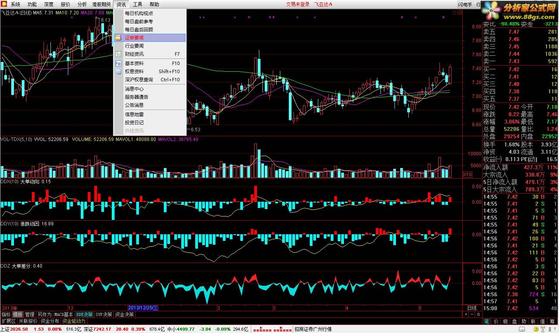The width and height of the screenshot is (559, 333).
Task: Open the 系统 menu
Action: point(16,4)
